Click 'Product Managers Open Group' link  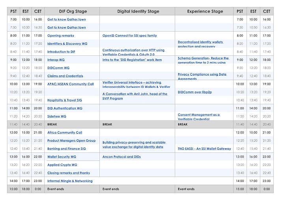pyautogui.click(x=71, y=141)
